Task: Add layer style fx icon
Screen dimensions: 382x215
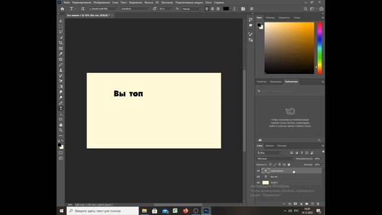Action: 289,204
